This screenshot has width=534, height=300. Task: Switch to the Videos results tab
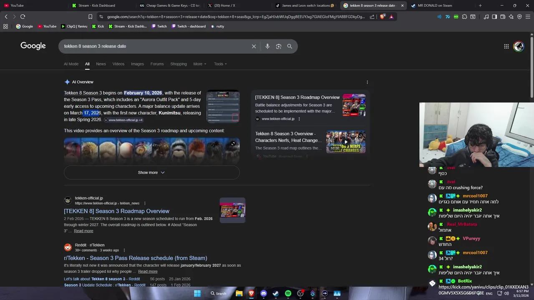[118, 64]
